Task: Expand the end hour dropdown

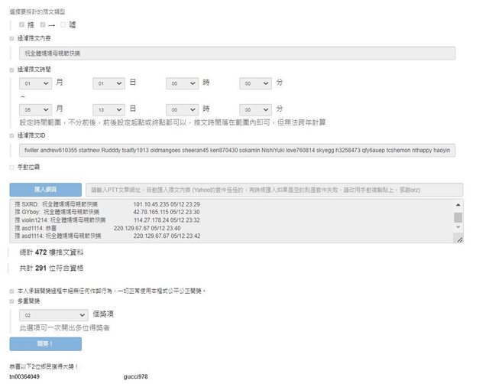Action: (182, 109)
